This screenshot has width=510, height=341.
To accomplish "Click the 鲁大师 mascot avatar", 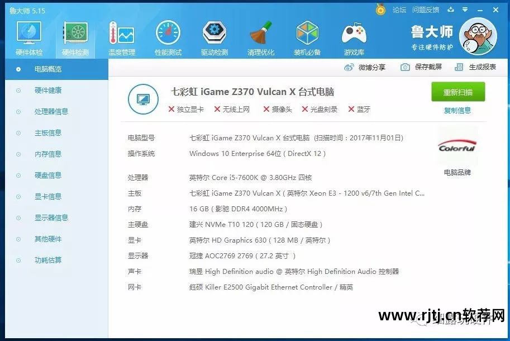I will (478, 36).
